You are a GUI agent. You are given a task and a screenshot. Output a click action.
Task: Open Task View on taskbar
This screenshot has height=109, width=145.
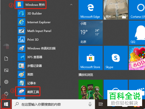click(x=101, y=104)
